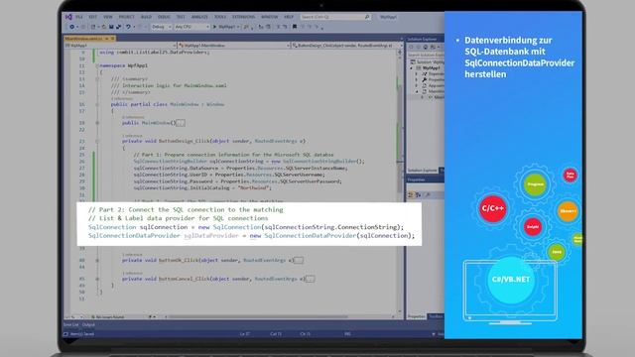Expand the ButtonCancel_Click method block
The height and width of the screenshot is (357, 635).
(97, 279)
